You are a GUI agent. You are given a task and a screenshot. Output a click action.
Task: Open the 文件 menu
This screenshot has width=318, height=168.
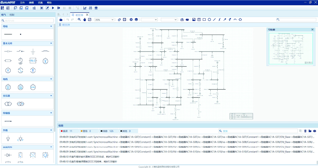[x=22, y=2]
